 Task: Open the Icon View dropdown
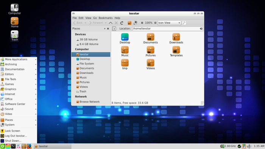169,23
